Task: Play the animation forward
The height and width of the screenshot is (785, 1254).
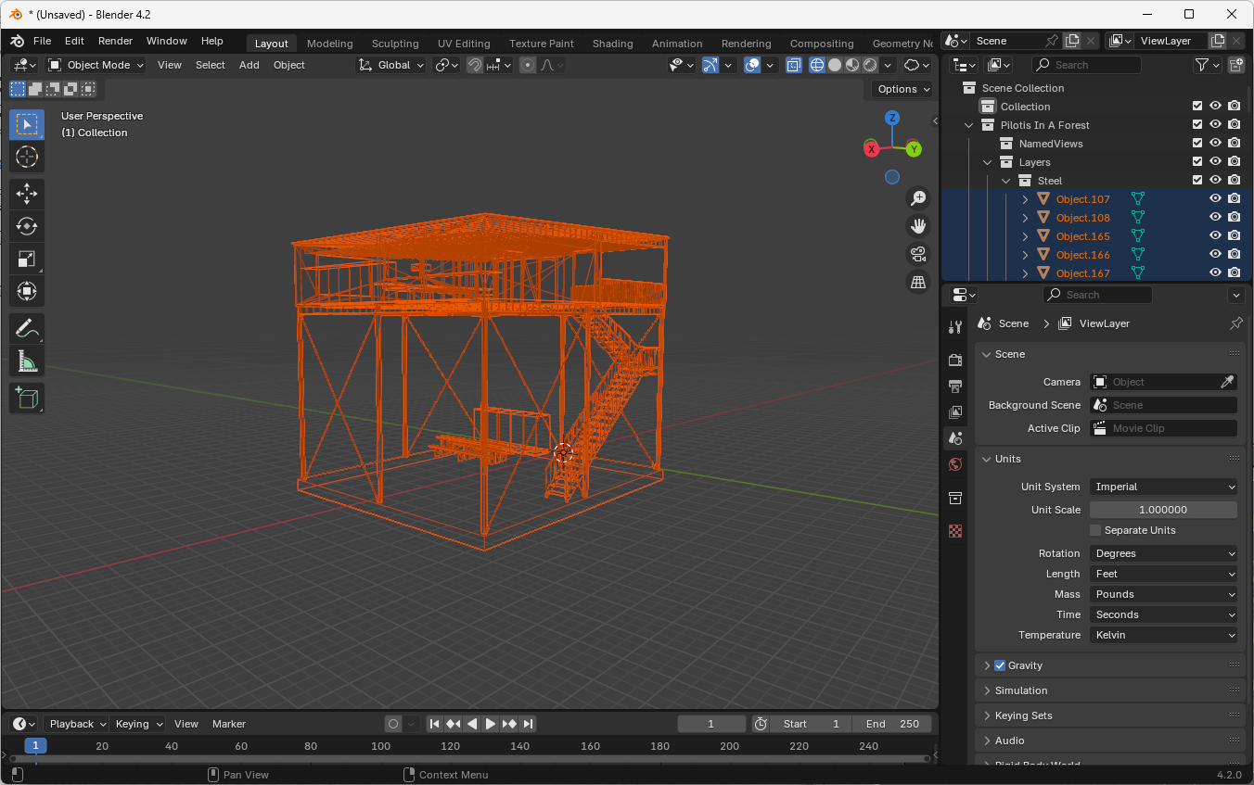Action: point(491,724)
